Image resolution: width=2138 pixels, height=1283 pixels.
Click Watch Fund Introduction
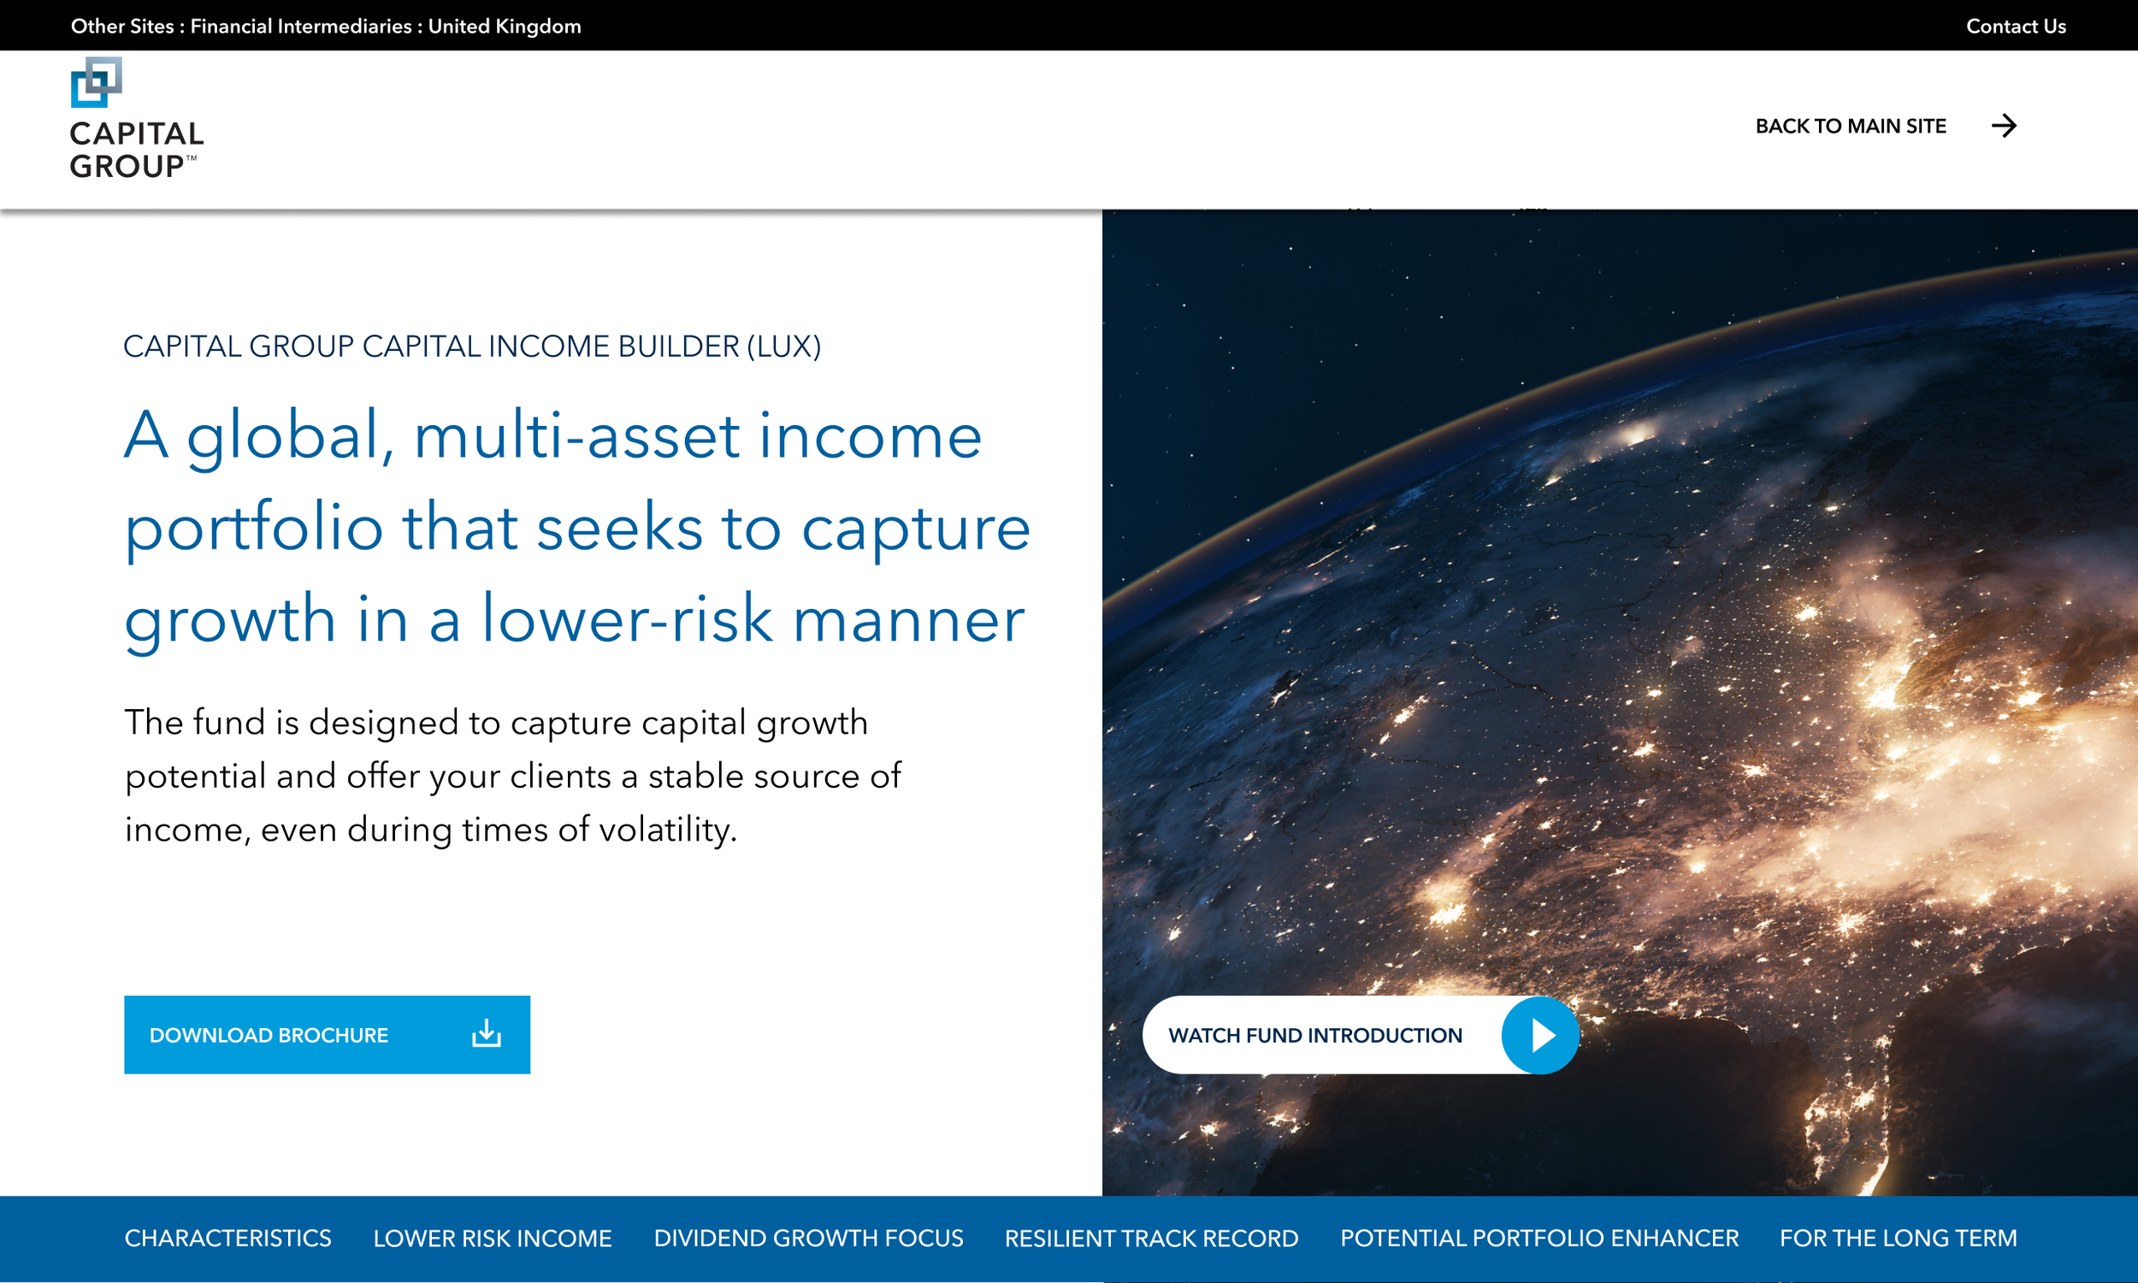[1314, 1034]
